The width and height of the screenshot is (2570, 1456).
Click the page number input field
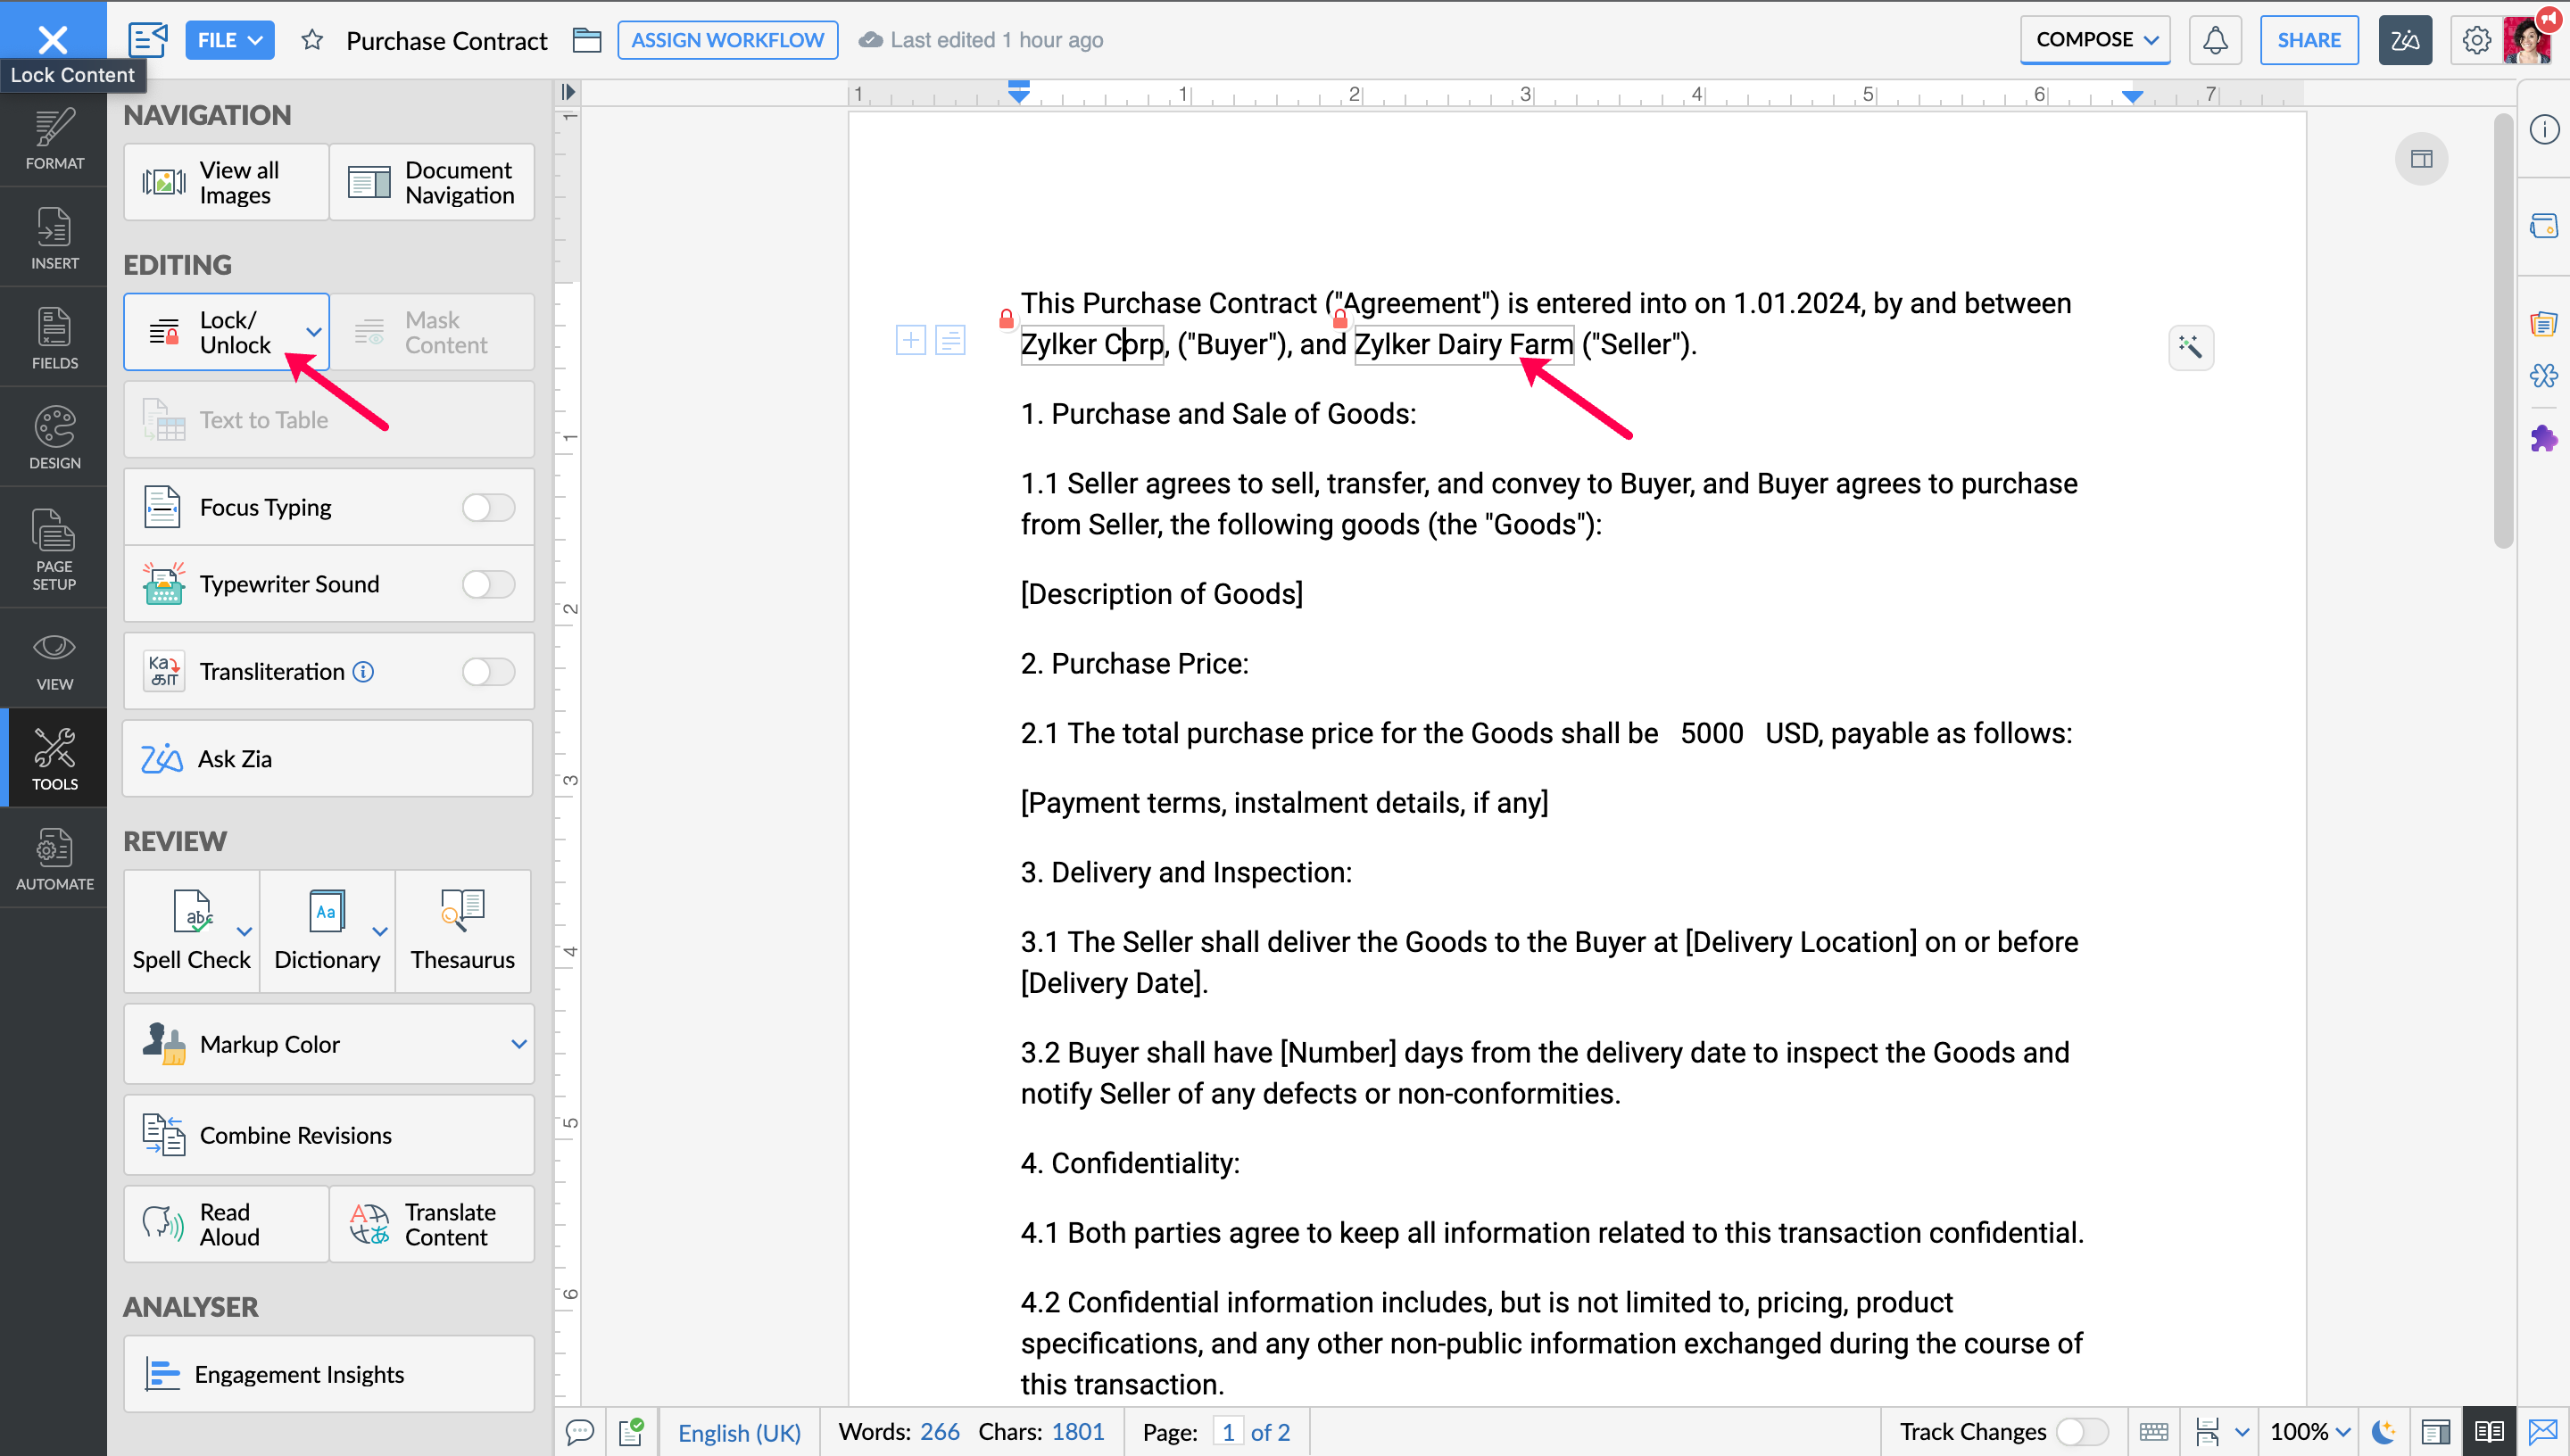click(x=1228, y=1432)
